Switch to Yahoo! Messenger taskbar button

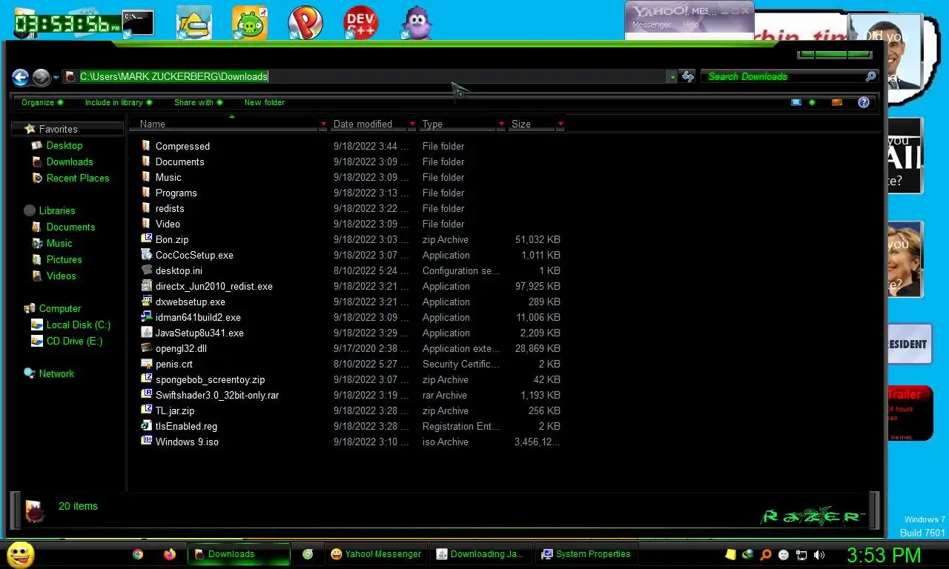[x=376, y=554]
